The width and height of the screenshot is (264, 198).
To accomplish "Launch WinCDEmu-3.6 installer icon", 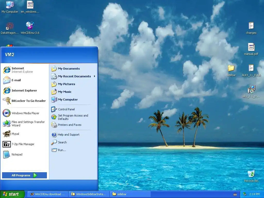I will tap(30, 28).
